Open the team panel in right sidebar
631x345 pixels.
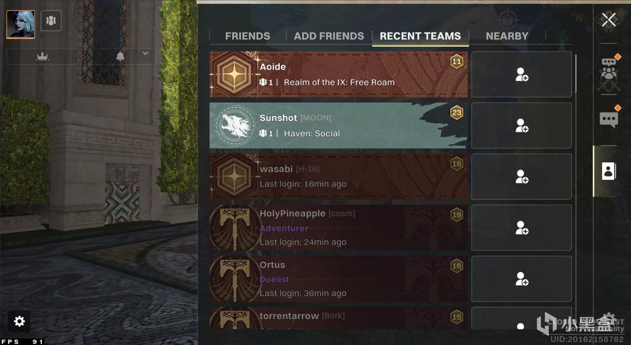click(x=609, y=69)
